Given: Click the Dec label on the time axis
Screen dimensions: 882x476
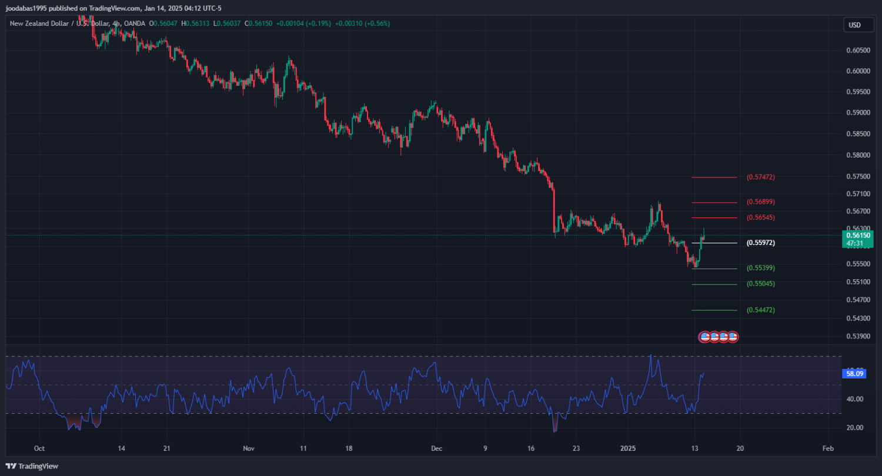Looking at the screenshot, I should [436, 448].
